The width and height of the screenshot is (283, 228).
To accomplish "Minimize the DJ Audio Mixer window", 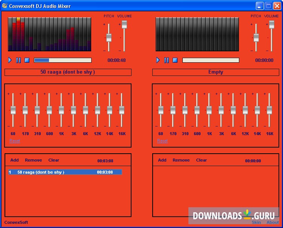I will tap(260, 6).
